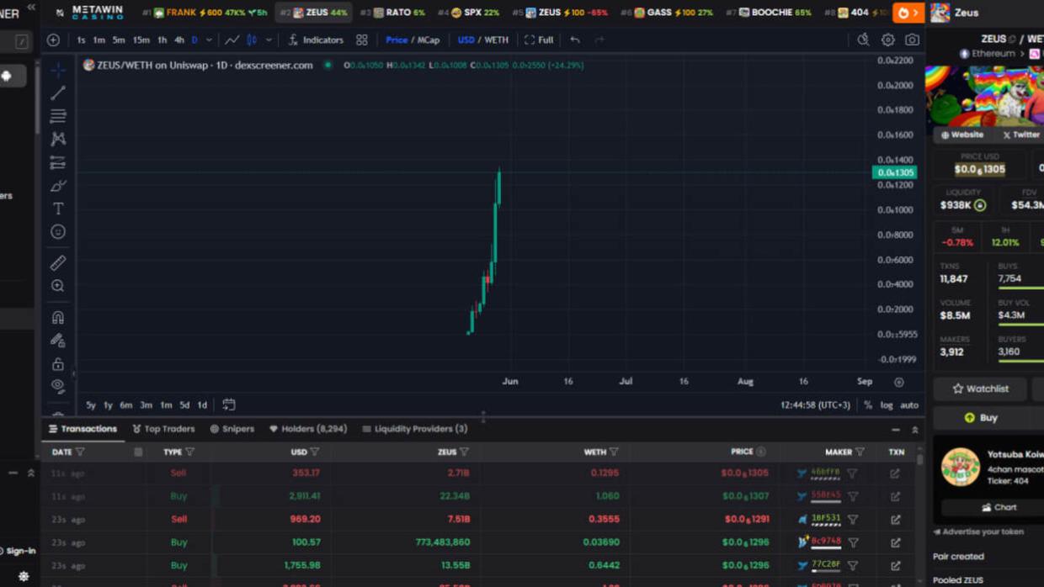Open the ZEUS column filter
Image resolution: width=1044 pixels, height=587 pixels.
click(x=464, y=452)
